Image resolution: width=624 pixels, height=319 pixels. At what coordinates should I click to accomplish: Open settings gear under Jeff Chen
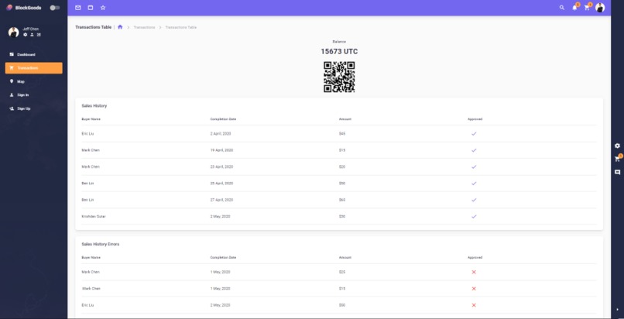click(25, 35)
